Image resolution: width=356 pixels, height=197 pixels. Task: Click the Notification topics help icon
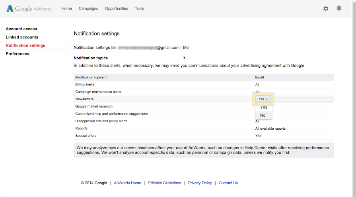pos(106,77)
